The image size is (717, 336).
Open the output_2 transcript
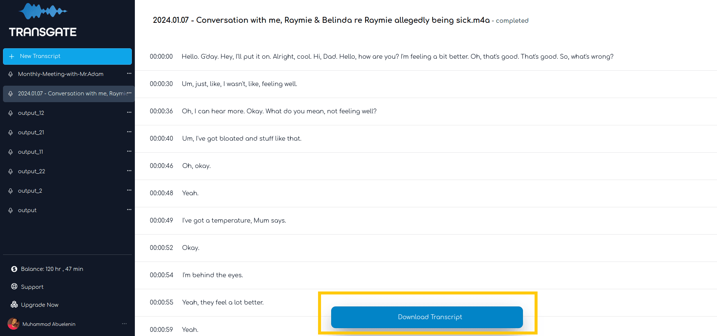tap(30, 191)
